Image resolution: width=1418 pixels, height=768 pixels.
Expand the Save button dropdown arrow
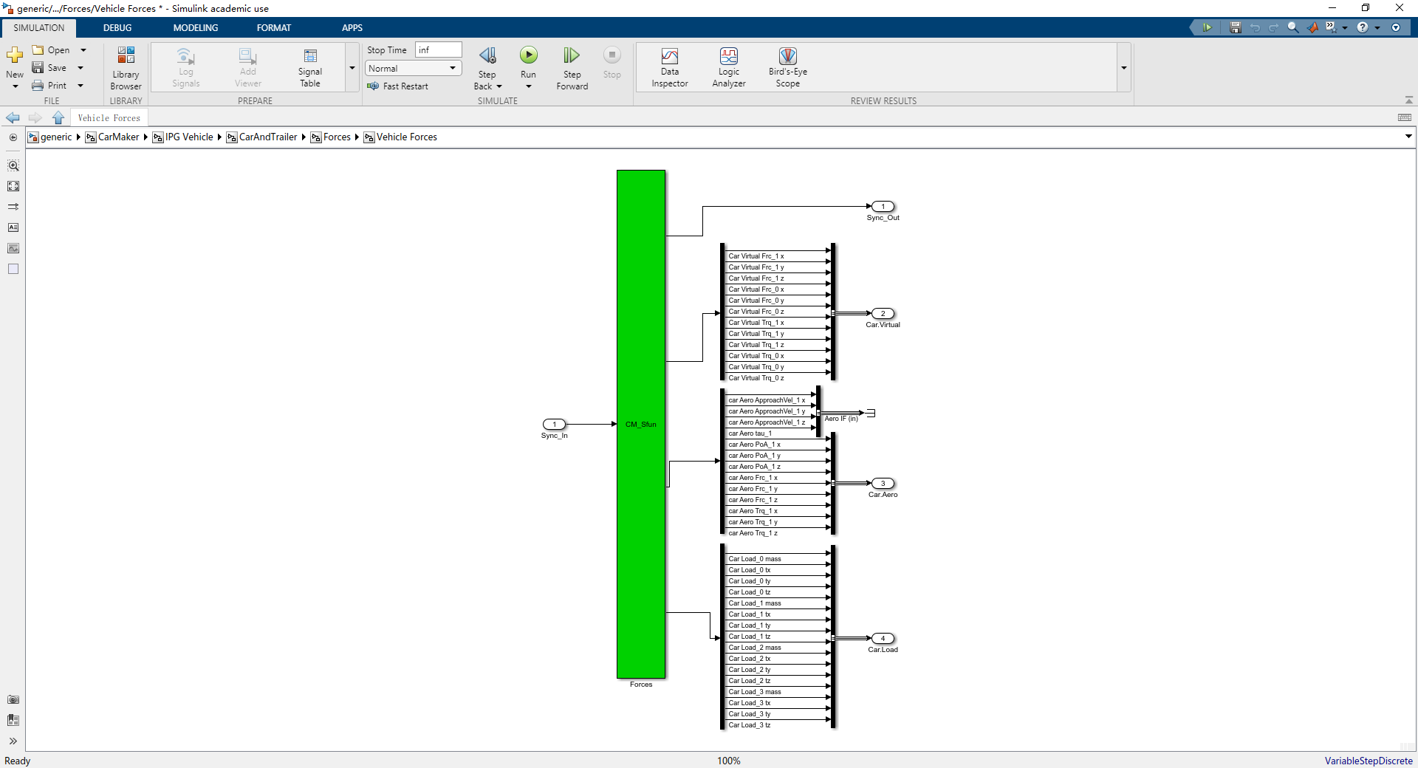[x=81, y=68]
